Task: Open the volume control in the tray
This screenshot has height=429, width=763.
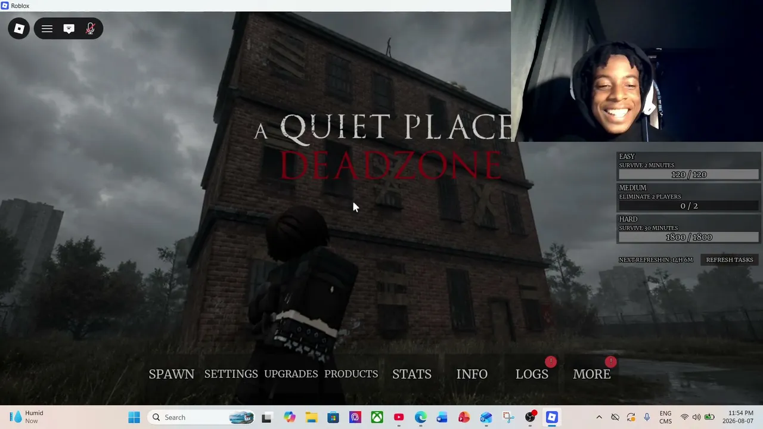Action: 696,418
